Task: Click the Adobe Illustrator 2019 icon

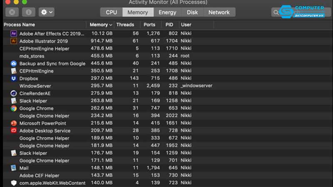Action: pyautogui.click(x=13, y=41)
